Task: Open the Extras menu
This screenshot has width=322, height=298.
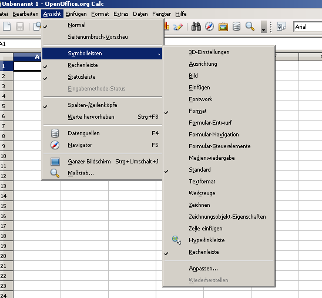Action: tap(121, 14)
